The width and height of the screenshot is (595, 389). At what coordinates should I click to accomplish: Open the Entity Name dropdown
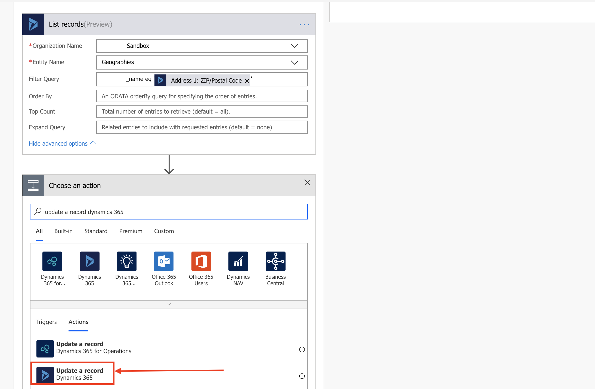(295, 62)
